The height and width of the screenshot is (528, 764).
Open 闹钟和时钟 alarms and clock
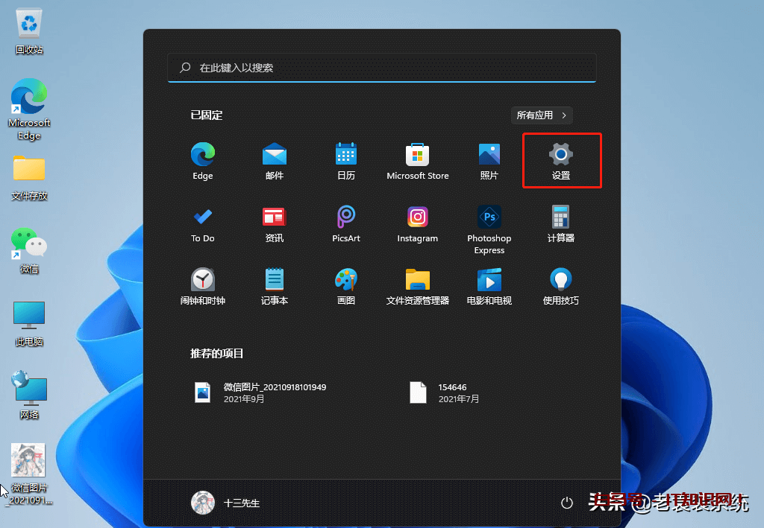[203, 287]
